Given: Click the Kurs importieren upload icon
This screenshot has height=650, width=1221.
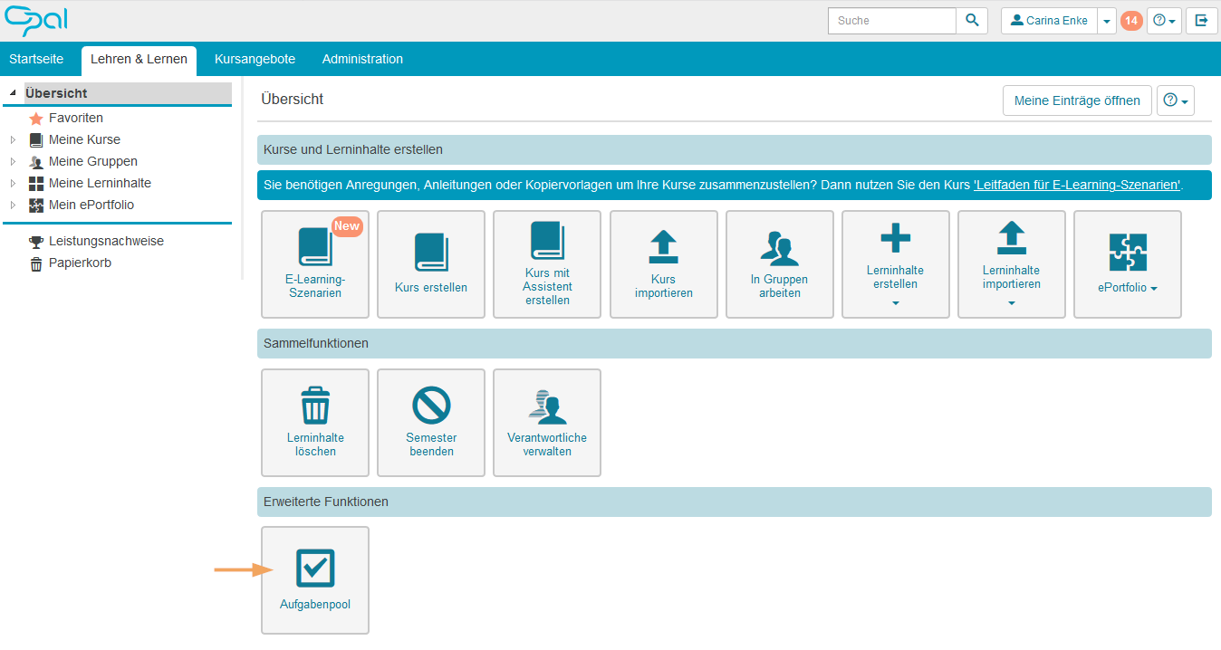Looking at the screenshot, I should point(663,246).
